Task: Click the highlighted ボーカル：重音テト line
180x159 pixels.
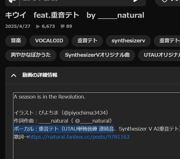Action: [64, 129]
